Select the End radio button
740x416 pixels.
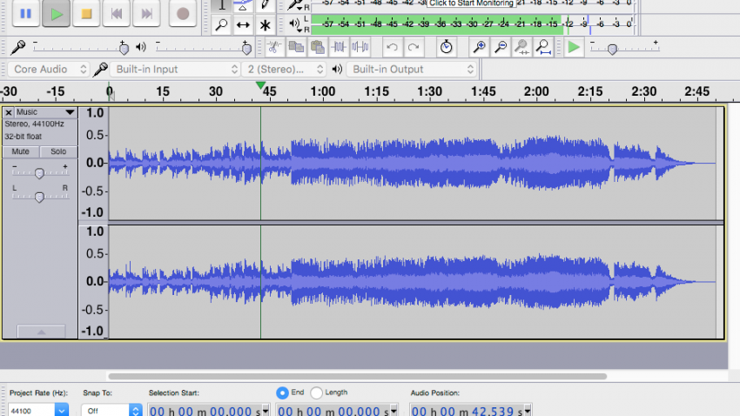tap(282, 393)
